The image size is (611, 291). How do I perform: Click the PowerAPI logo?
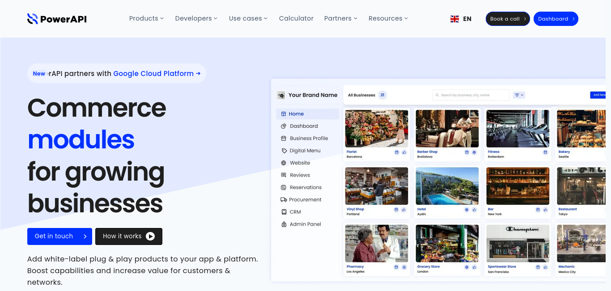pyautogui.click(x=57, y=19)
